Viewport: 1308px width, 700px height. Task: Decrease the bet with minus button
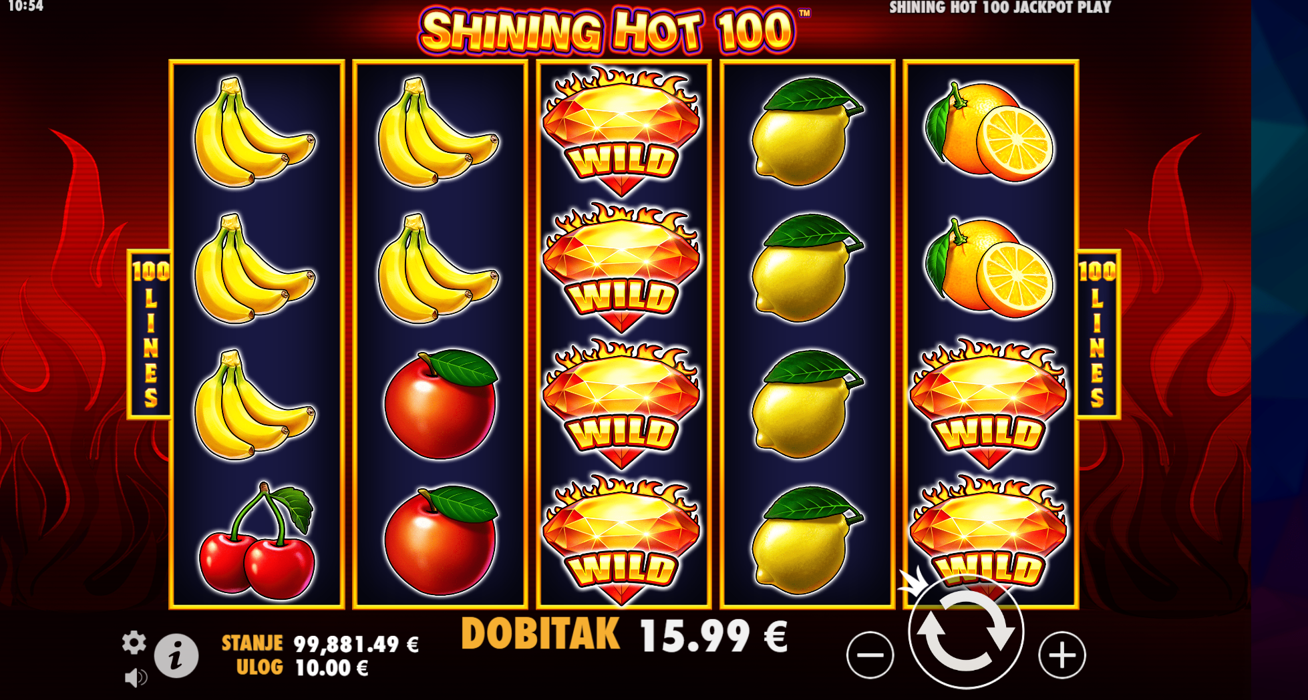pos(870,655)
